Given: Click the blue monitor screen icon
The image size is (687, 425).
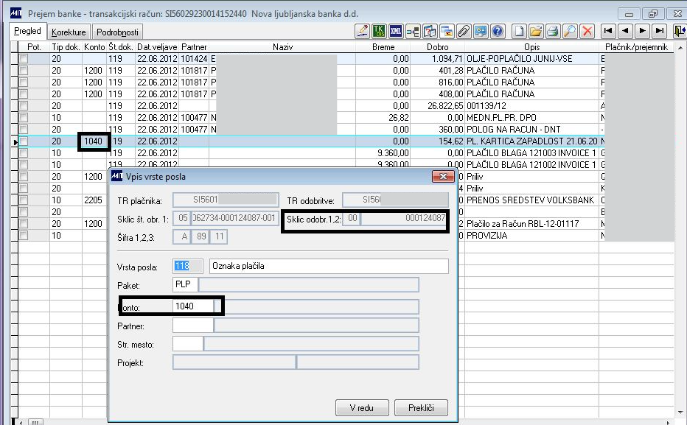Looking at the screenshot, I should pos(481,31).
